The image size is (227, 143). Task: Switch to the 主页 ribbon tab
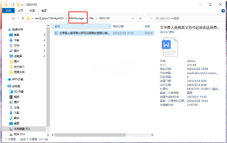20,10
